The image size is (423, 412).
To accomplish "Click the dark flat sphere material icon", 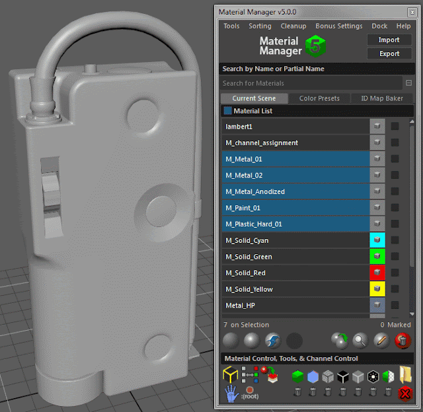I will 231,341.
